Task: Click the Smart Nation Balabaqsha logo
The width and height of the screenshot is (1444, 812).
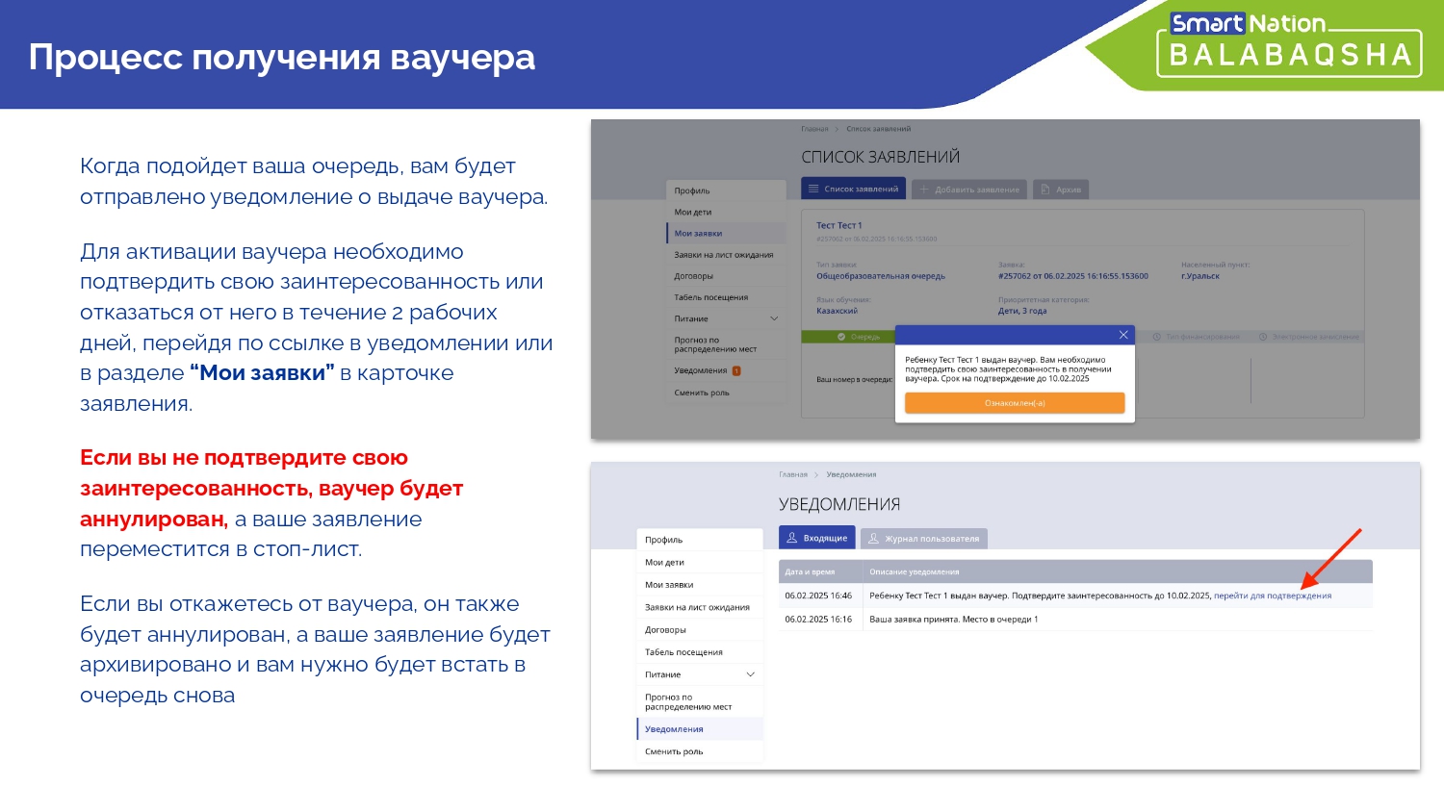Action: pyautogui.click(x=1289, y=44)
